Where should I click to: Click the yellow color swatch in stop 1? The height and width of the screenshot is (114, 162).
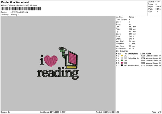pos(122,56)
